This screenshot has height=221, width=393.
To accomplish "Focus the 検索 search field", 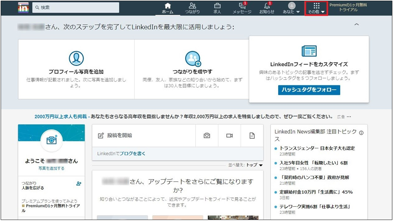I will point(76,8).
